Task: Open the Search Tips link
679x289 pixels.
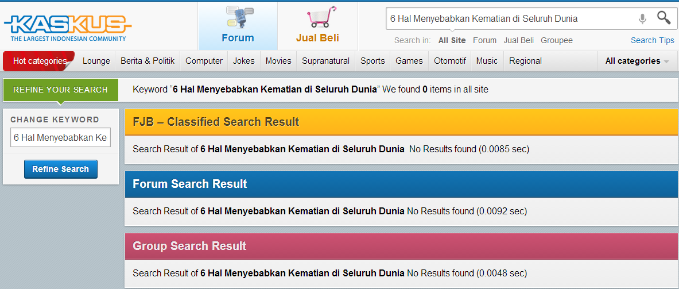Action: click(652, 40)
